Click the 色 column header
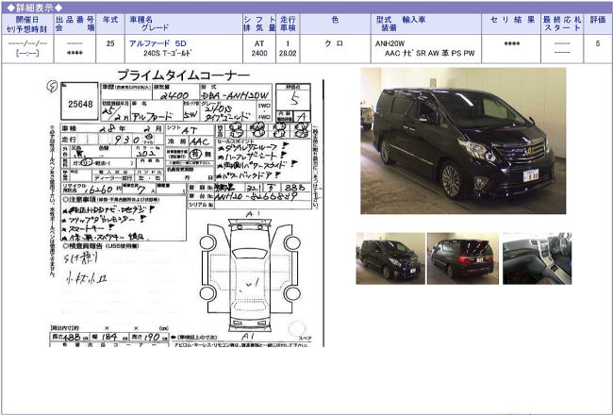The width and height of the screenshot is (613, 415). click(335, 24)
